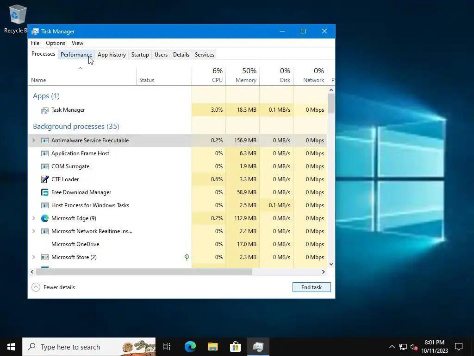Image resolution: width=474 pixels, height=356 pixels.
Task: Open the View menu
Action: pos(77,43)
